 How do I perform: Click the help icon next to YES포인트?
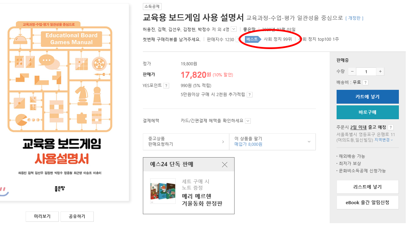click(x=166, y=86)
